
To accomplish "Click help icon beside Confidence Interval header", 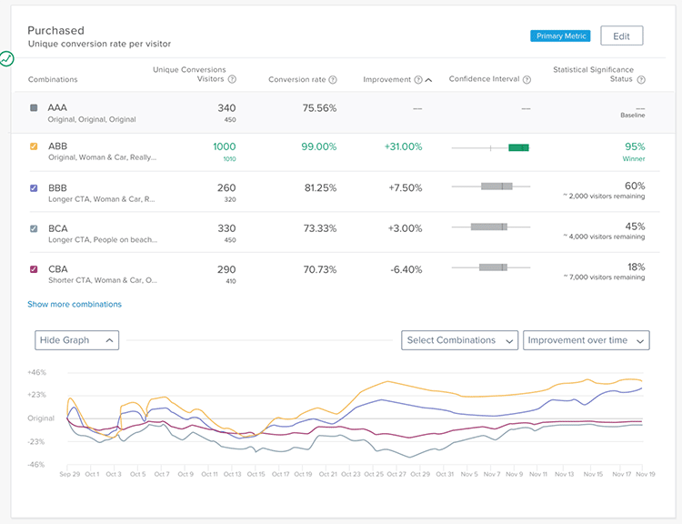I will coord(527,80).
